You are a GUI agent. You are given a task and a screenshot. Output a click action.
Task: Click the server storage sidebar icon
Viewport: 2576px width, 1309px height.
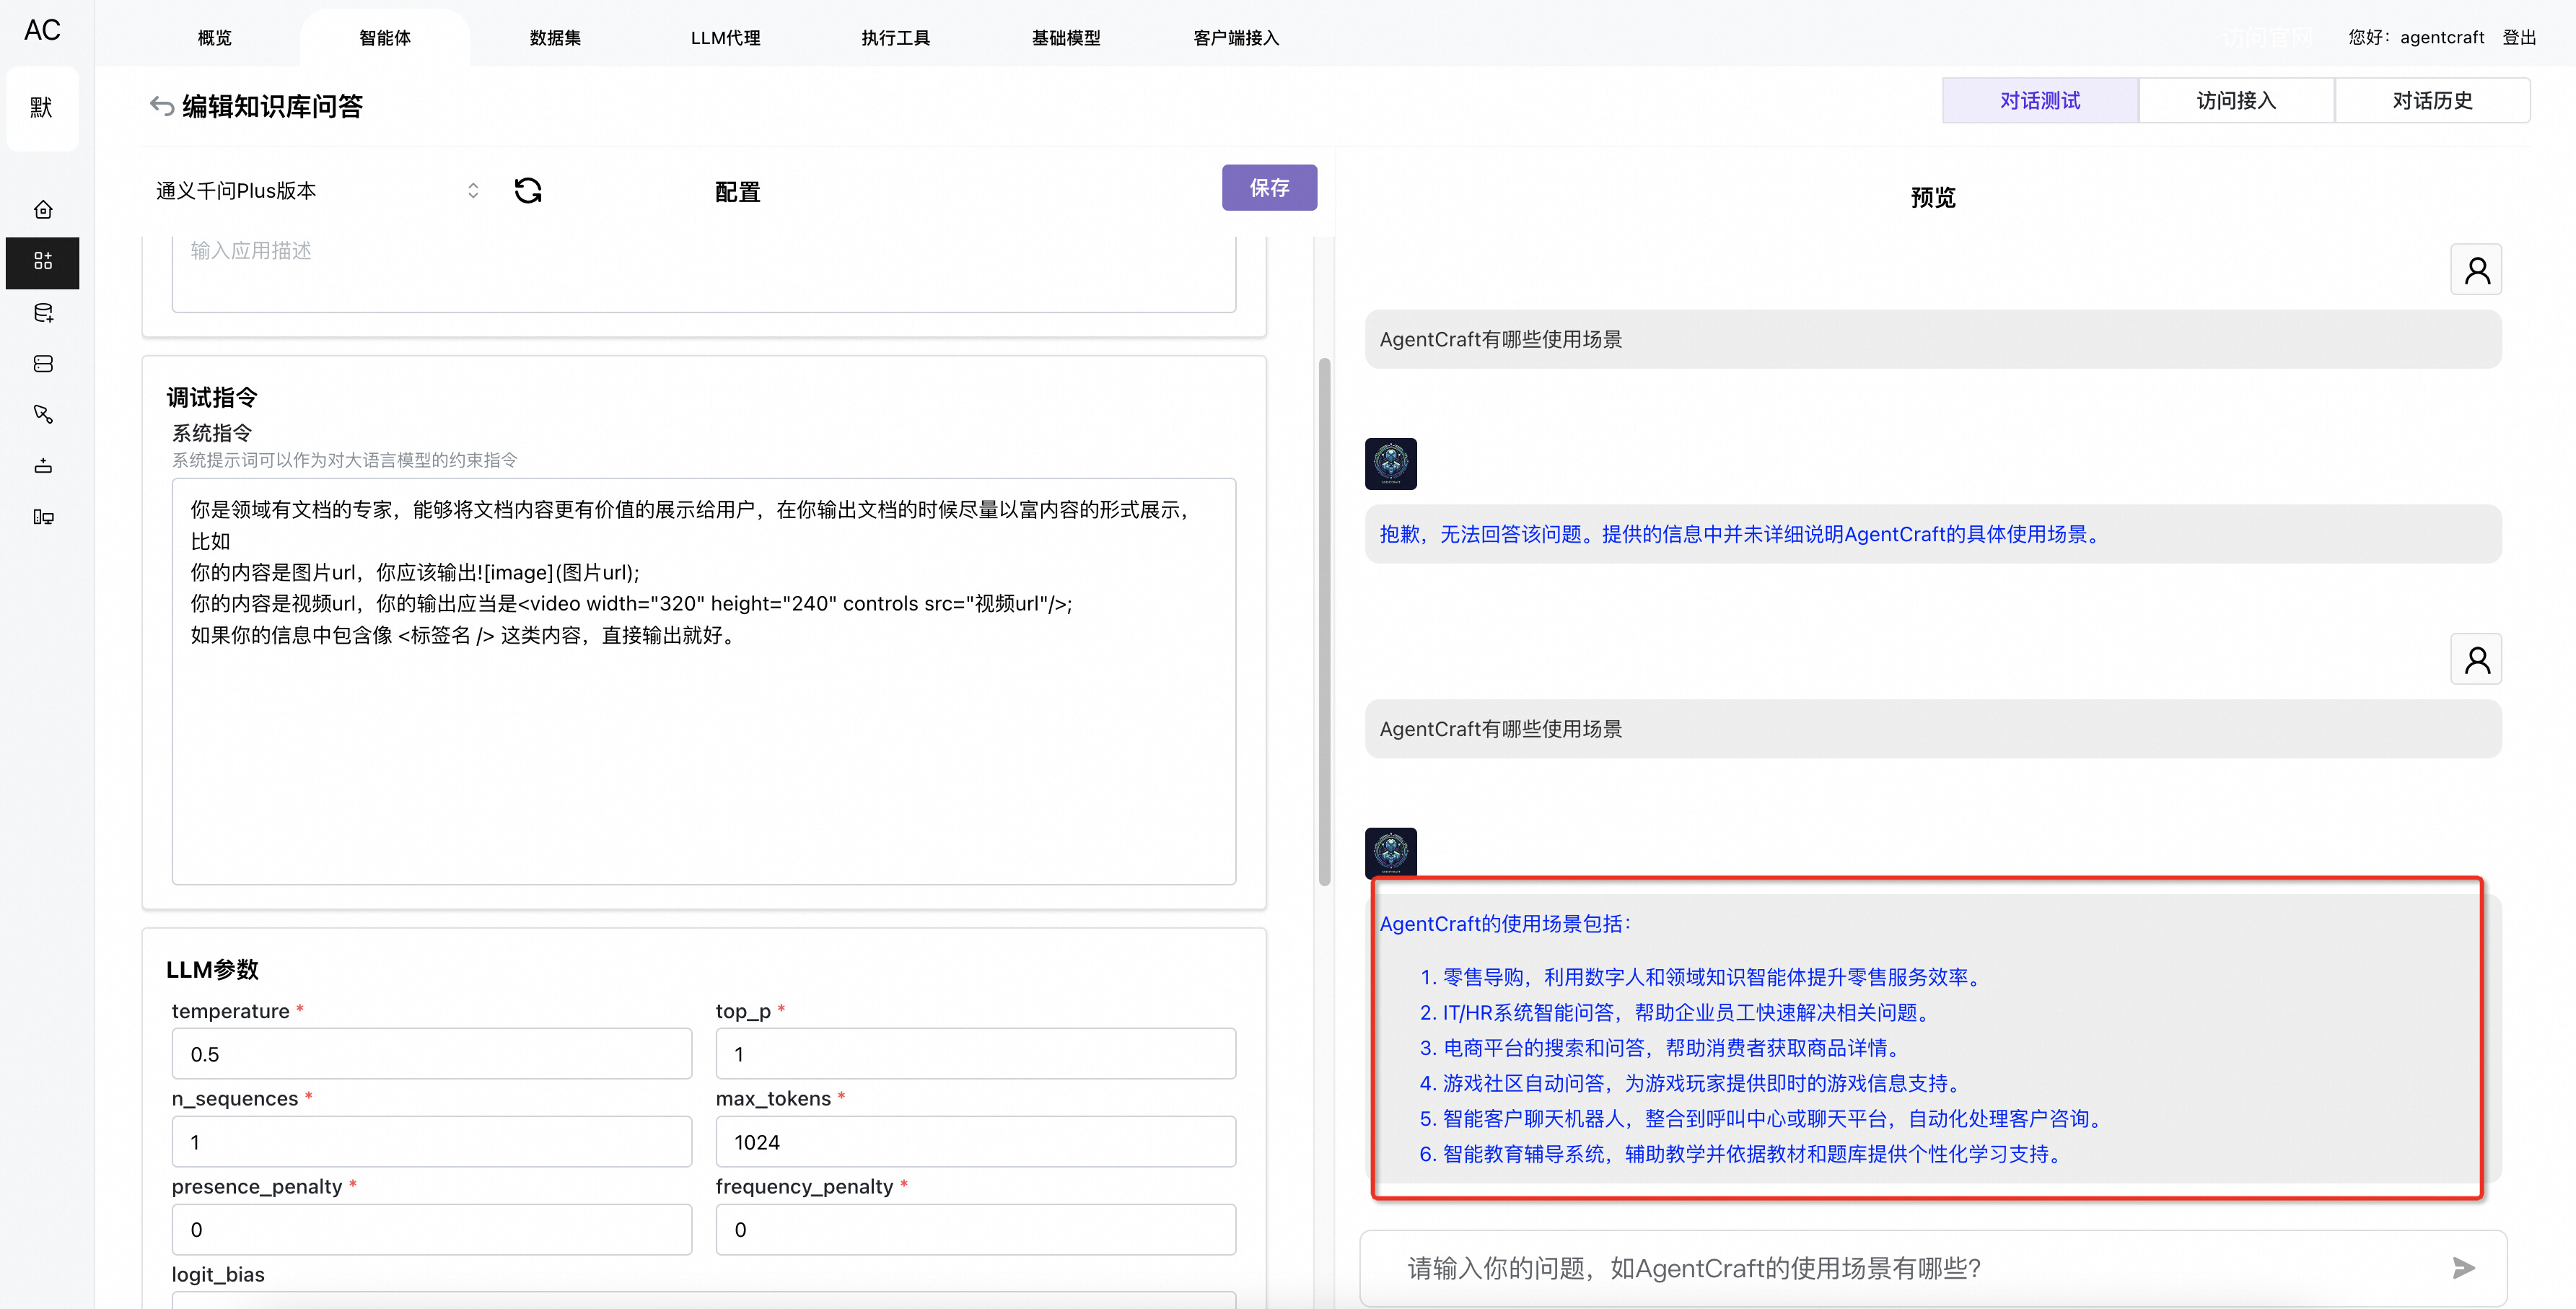[x=43, y=364]
